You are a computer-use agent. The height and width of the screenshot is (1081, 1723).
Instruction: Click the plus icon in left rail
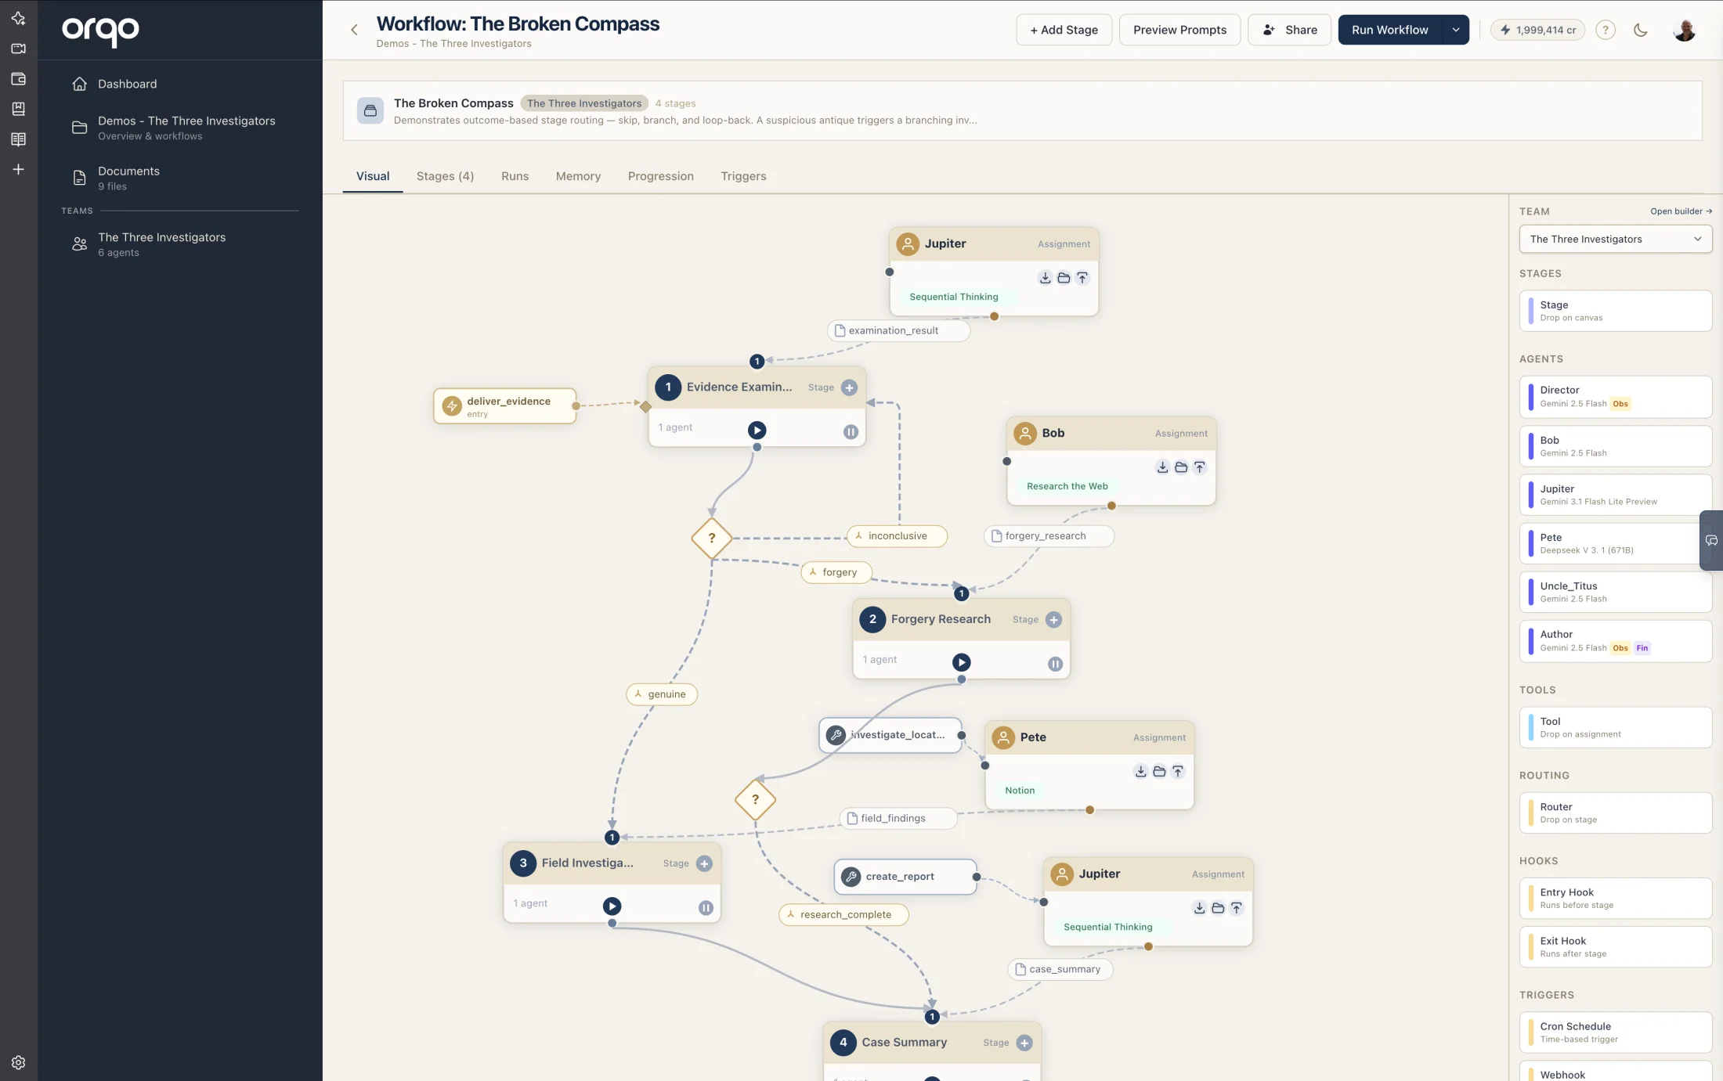click(x=19, y=169)
